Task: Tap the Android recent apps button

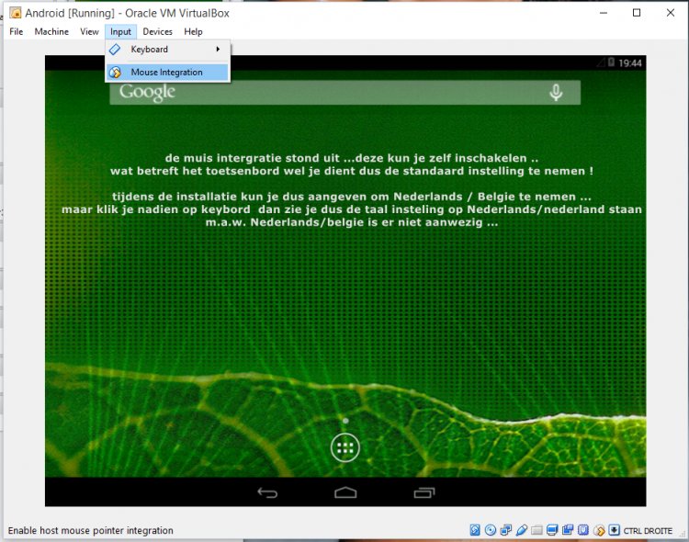Action: [x=424, y=493]
